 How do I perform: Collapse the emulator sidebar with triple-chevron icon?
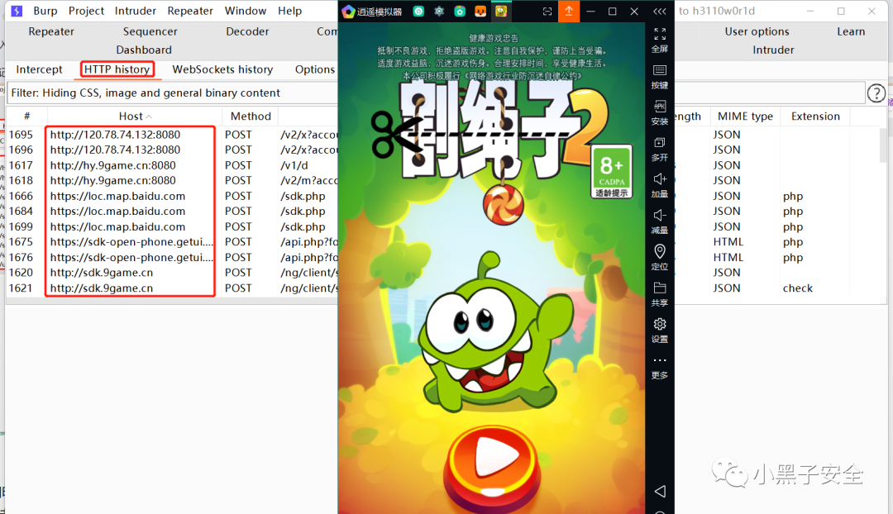[x=660, y=11]
